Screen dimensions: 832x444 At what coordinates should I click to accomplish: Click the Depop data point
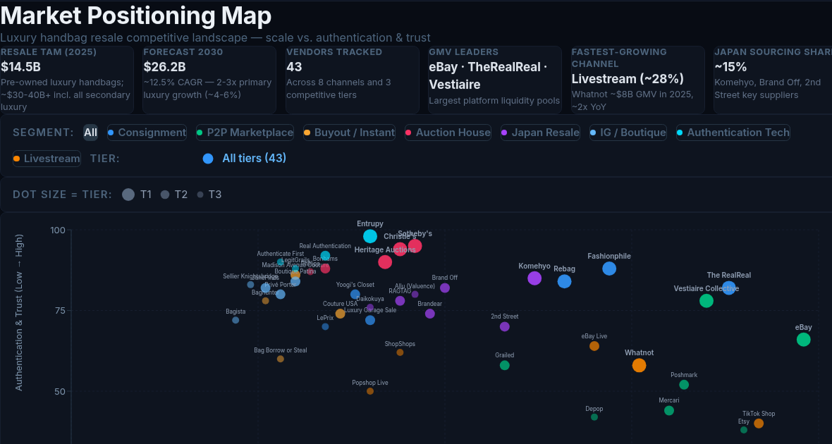tap(594, 417)
